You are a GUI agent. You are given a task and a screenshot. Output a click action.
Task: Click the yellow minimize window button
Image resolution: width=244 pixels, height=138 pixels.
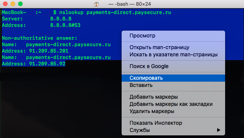13,4
